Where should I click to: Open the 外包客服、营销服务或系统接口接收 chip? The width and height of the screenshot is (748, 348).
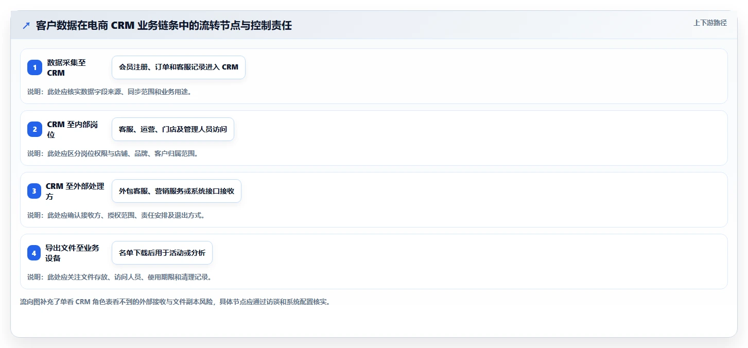pyautogui.click(x=177, y=191)
